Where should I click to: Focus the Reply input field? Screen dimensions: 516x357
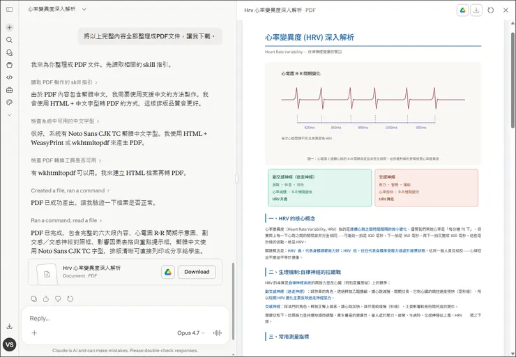tap(125, 318)
